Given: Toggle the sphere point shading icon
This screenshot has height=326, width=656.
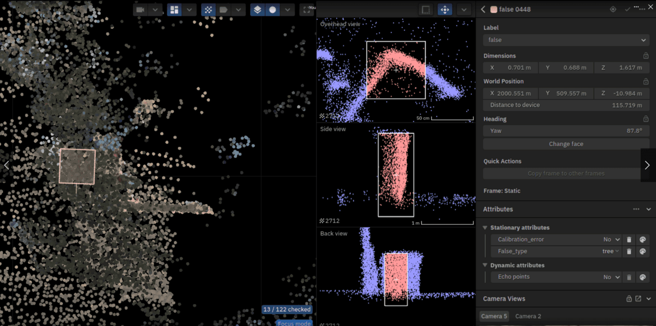Looking at the screenshot, I should tap(272, 10).
